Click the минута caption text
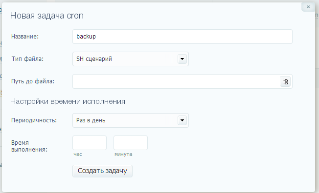This screenshot has width=319, height=193. tap(123, 154)
